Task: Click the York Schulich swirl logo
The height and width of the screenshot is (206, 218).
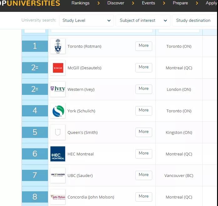Action: 58,111
